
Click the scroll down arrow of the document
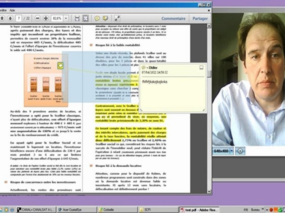(x=209, y=191)
